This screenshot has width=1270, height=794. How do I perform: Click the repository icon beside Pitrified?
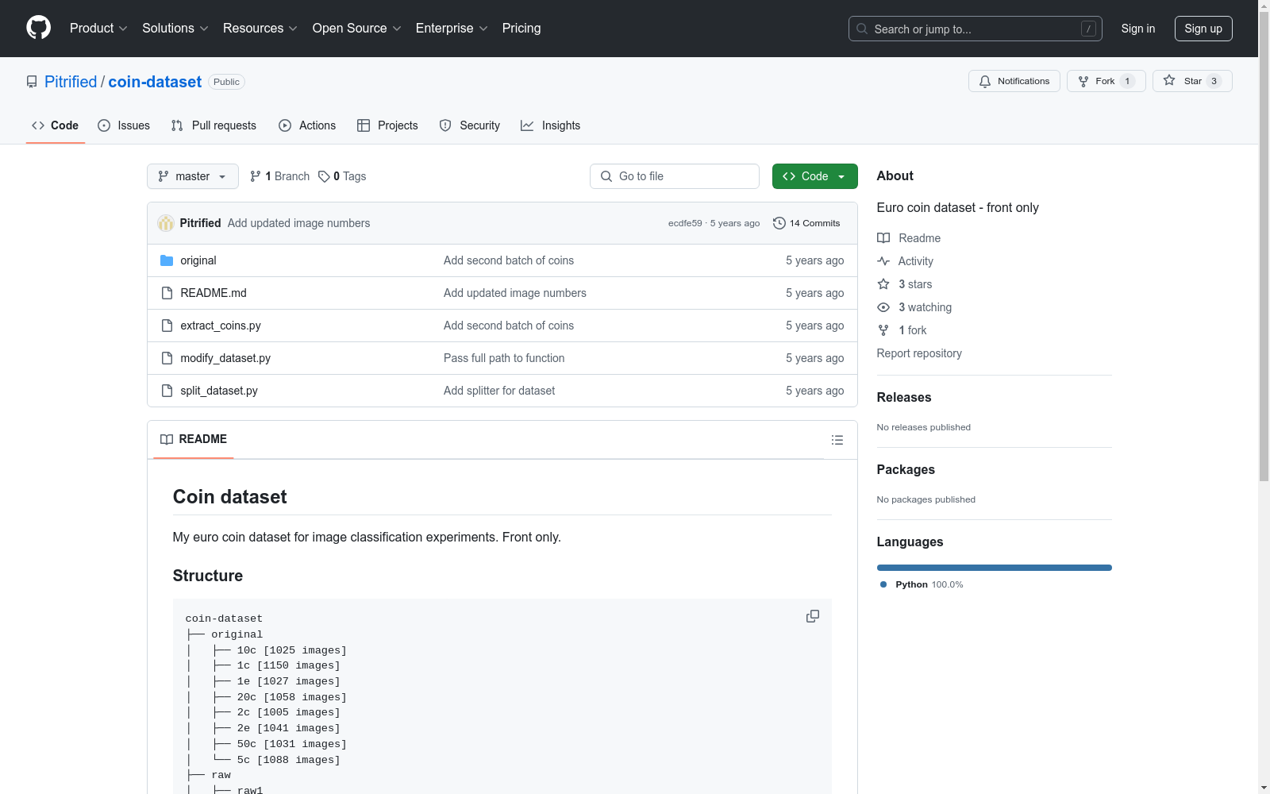[32, 82]
